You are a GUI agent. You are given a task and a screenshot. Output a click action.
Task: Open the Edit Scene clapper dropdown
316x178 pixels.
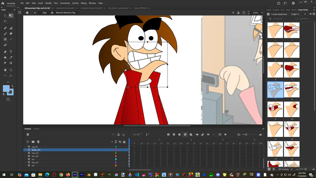click(27, 13)
